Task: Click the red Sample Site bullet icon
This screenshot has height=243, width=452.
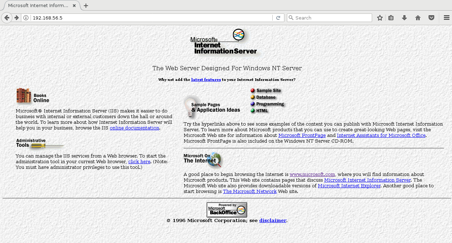Action: pos(252,91)
